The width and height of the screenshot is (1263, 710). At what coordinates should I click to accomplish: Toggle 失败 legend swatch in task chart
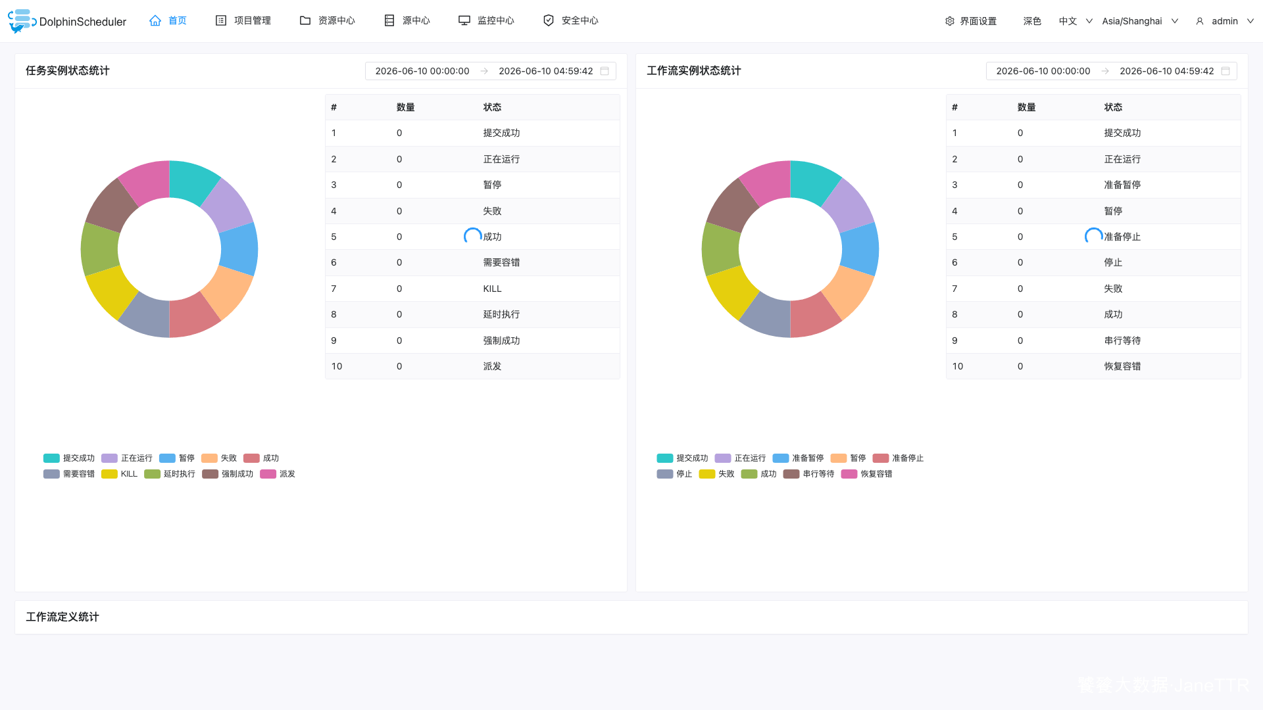coord(209,458)
